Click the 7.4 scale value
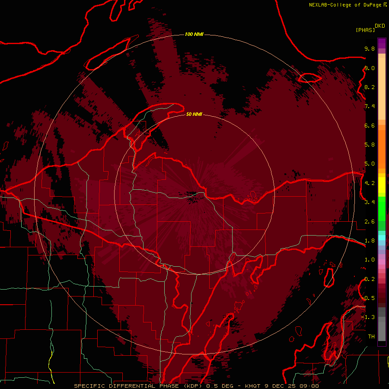The width and height of the screenshot is (389, 389). click(370, 106)
